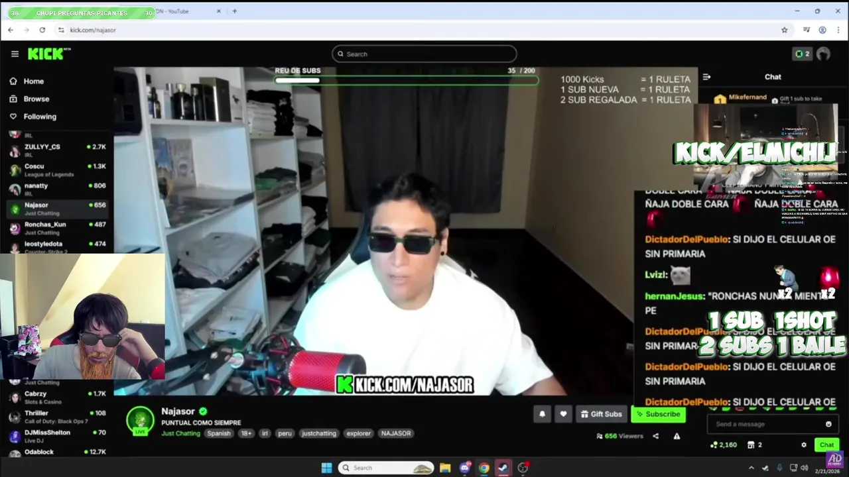Collapse the chat panel with the arrow icon
This screenshot has height=477, width=849.
coord(706,77)
